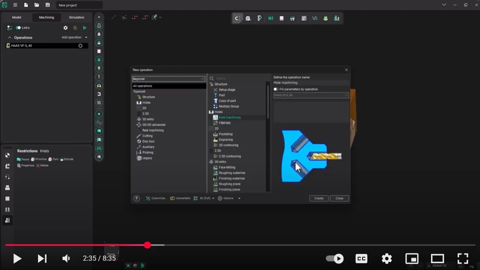480x270 pixels.
Task: Toggle the HAAS VF-5_40 status circle
Action: tap(81, 46)
